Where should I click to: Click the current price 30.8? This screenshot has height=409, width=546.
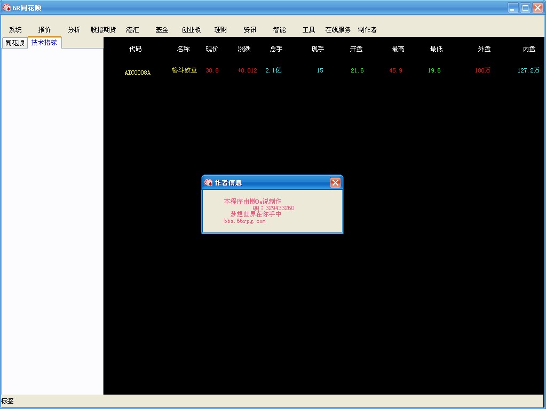click(x=212, y=70)
